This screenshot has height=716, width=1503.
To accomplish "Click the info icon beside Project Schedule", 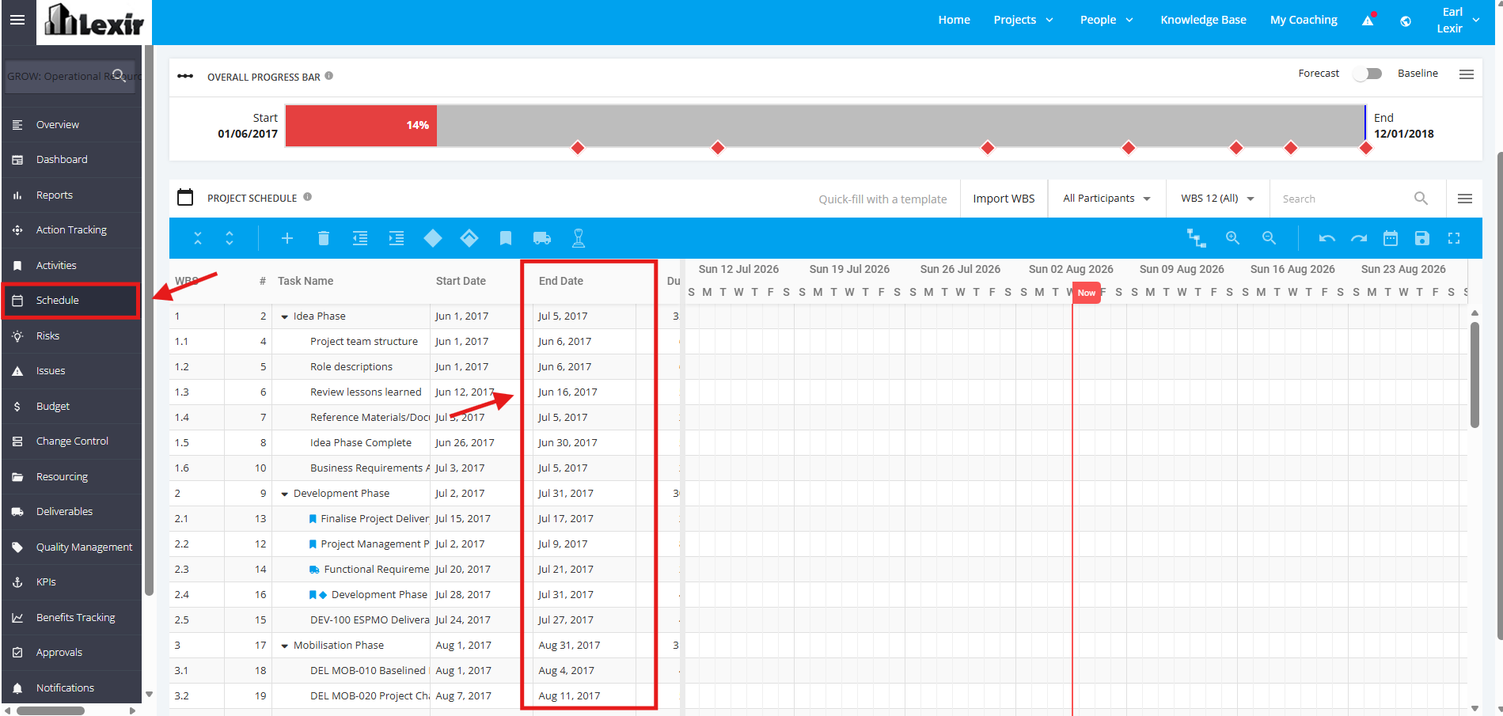I will (308, 197).
